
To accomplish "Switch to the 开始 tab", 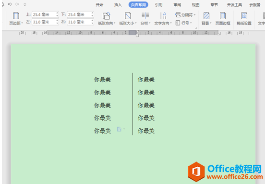I will point(99,5).
